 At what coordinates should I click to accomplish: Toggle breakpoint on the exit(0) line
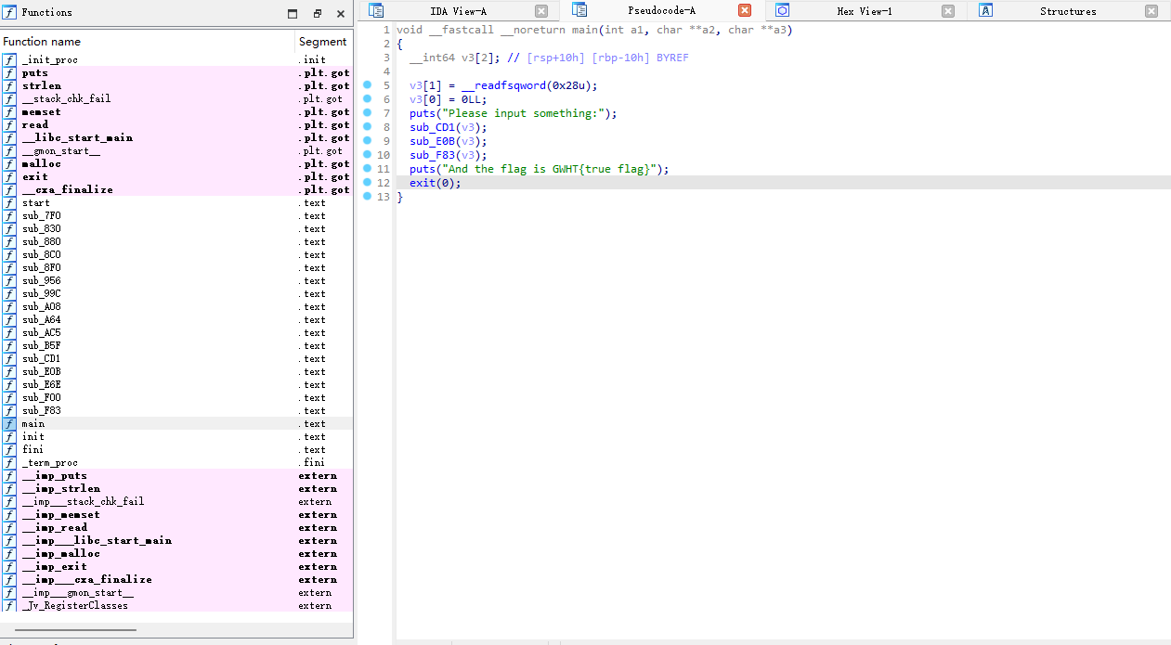367,183
